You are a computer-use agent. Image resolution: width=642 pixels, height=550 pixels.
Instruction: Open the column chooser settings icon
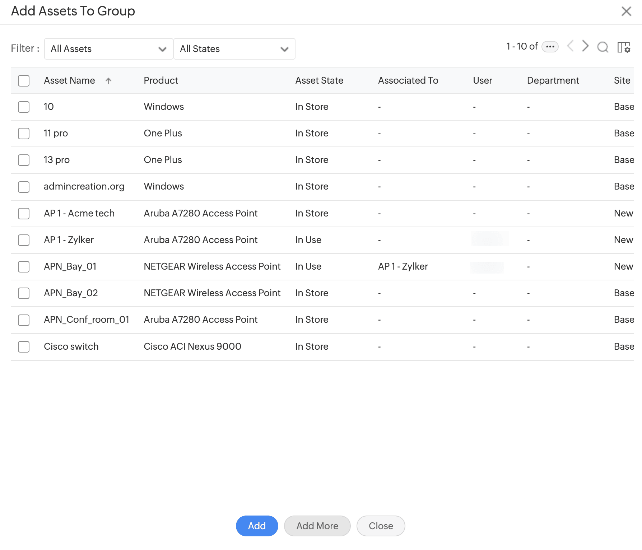coord(624,47)
